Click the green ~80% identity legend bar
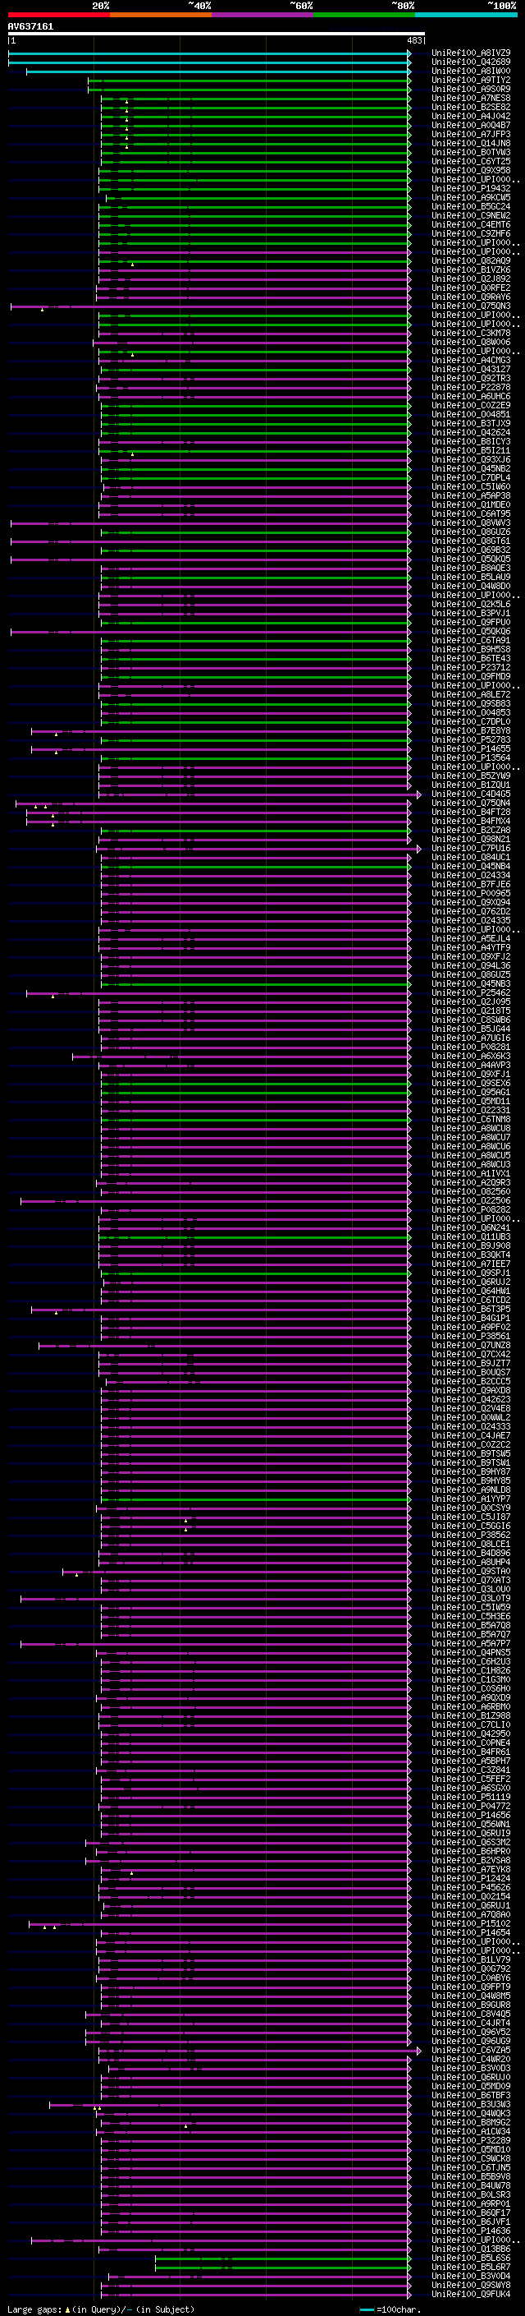525x2316 pixels. (x=363, y=15)
